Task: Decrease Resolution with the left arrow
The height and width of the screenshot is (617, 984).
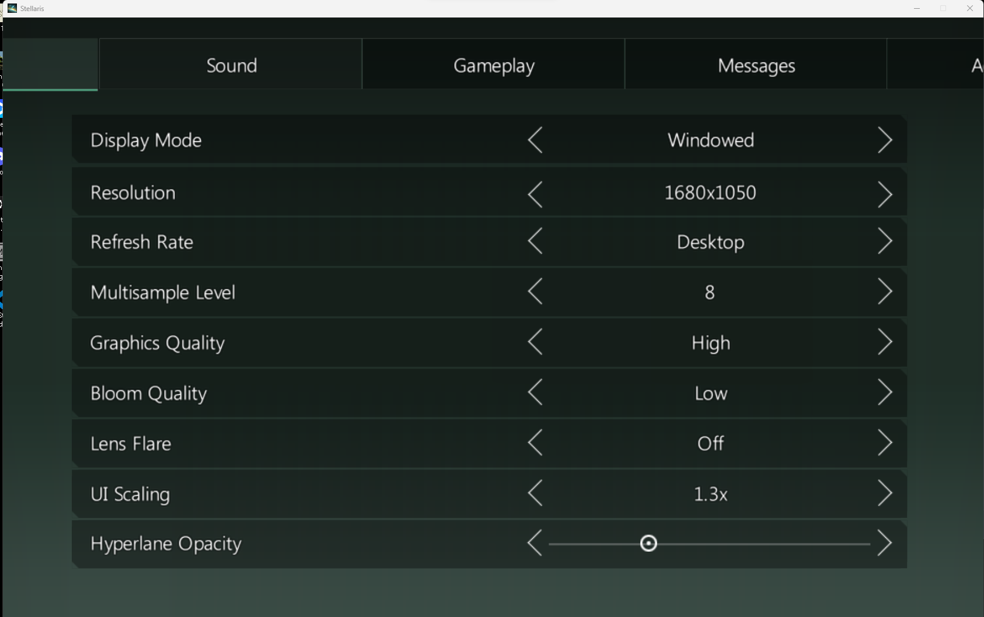Action: tap(535, 194)
